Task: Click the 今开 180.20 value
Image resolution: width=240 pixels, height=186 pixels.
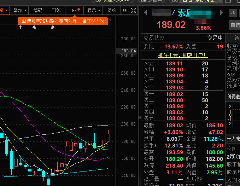Action: coord(175,159)
